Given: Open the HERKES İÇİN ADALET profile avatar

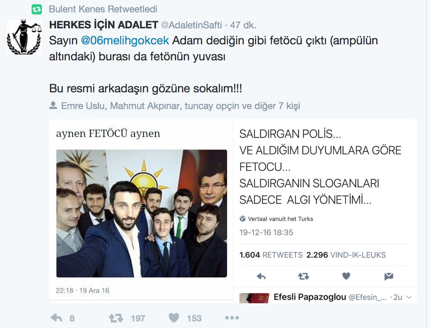Looking at the screenshot, I should coord(24,37).
